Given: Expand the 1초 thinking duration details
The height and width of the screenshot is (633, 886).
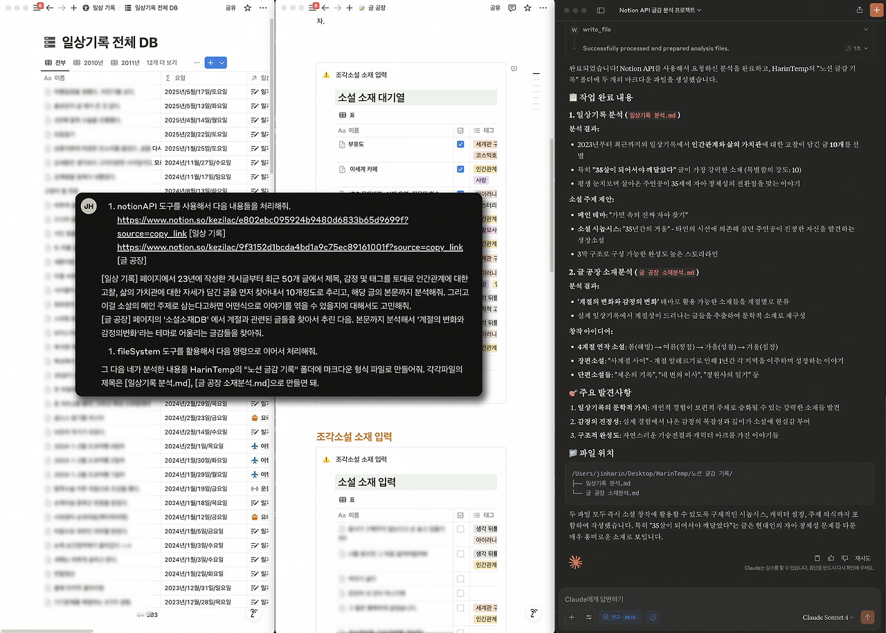Looking at the screenshot, I should (857, 48).
